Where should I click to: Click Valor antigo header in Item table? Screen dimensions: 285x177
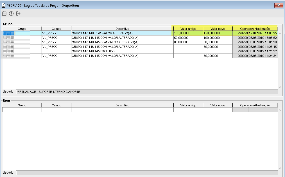click(188, 105)
